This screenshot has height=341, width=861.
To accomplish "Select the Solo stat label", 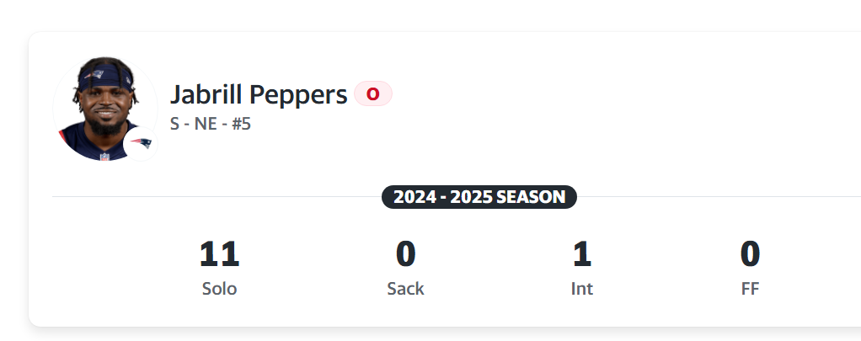I will (219, 289).
